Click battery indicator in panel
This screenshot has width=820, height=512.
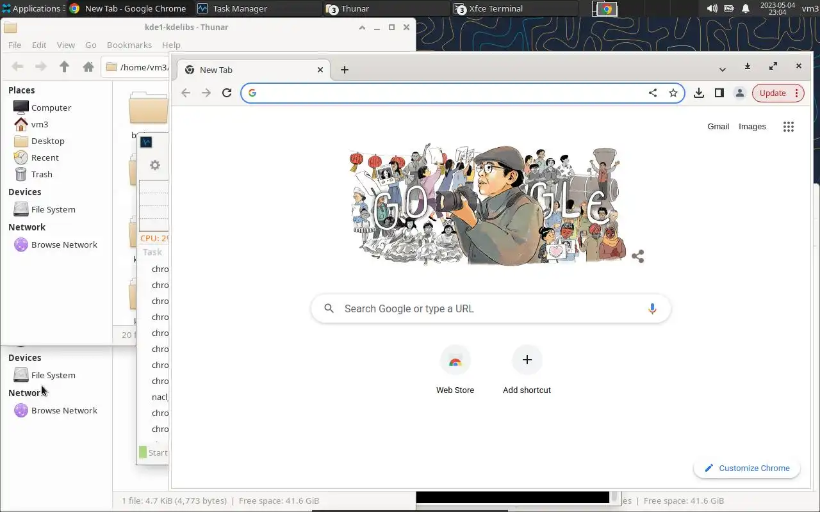(x=729, y=8)
